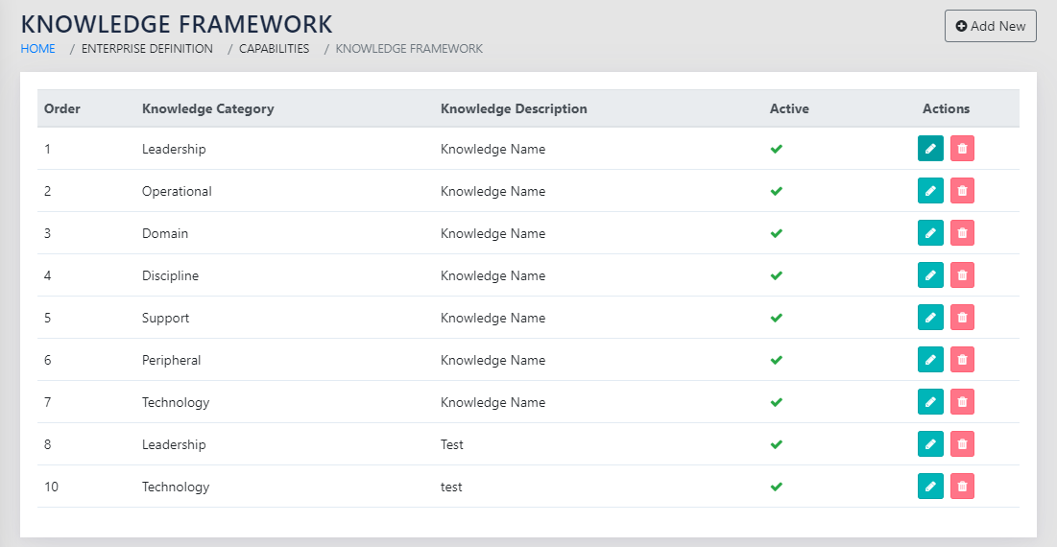The width and height of the screenshot is (1057, 547).
Task: Click edit pencil icon for Leadership row 1
Action: 930,149
